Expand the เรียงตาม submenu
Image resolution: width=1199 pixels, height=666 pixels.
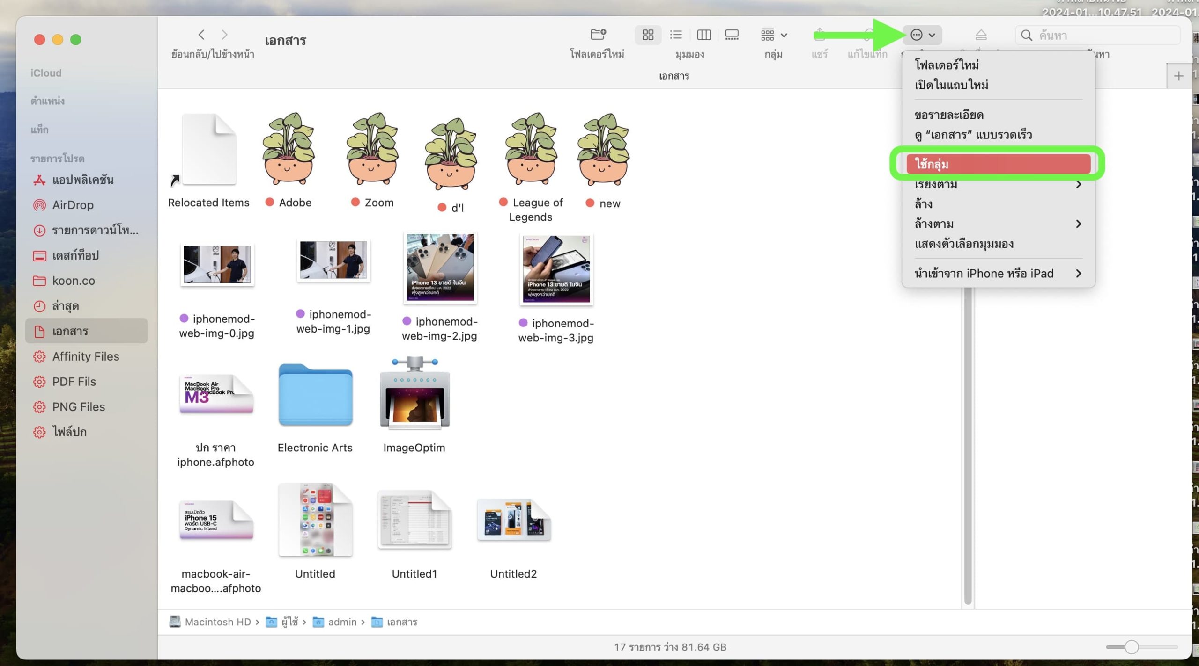click(x=998, y=185)
